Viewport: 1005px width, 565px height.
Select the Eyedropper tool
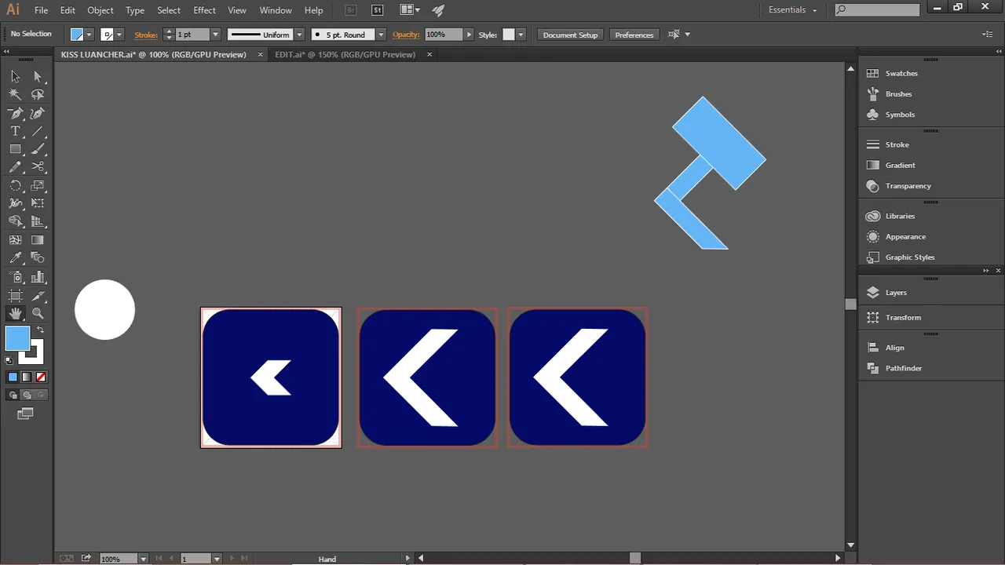click(x=15, y=258)
